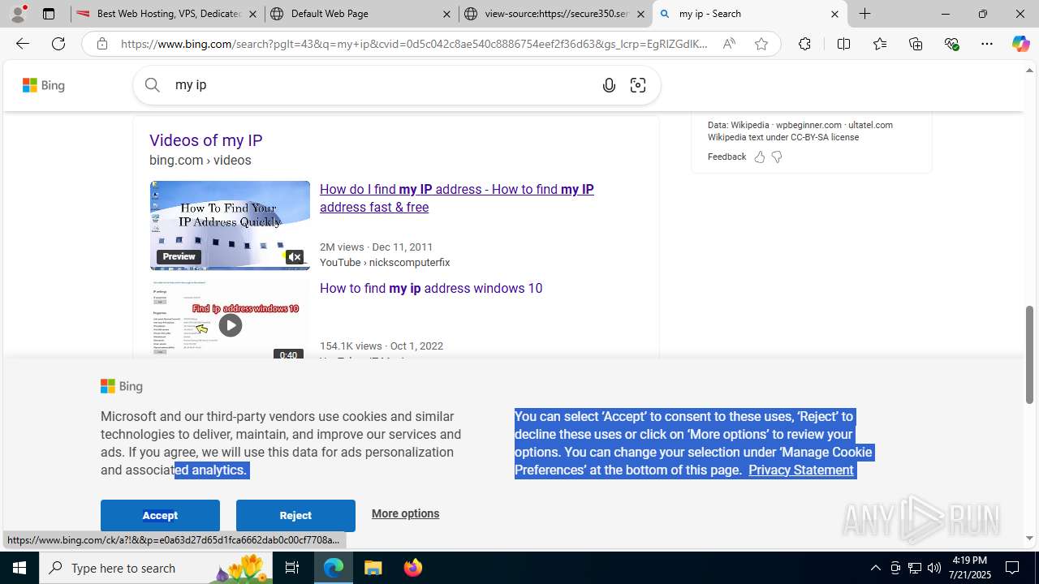This screenshot has height=584, width=1039.
Task: Open Copilot sidebar icon
Action: coord(1020,44)
